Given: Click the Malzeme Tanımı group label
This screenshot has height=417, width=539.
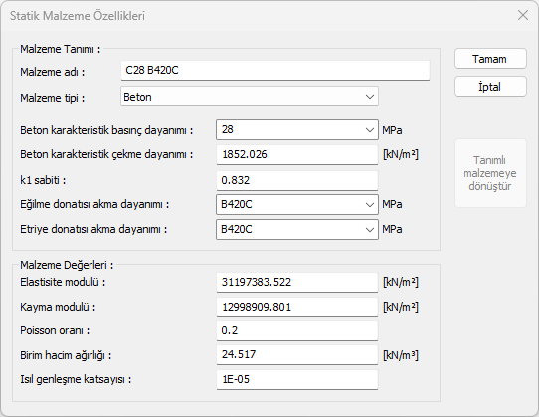Looking at the screenshot, I should click(x=60, y=49).
